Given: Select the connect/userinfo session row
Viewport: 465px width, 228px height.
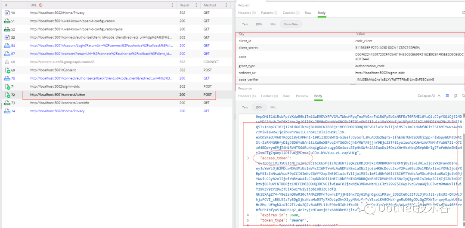Looking at the screenshot, I should (x=117, y=103).
